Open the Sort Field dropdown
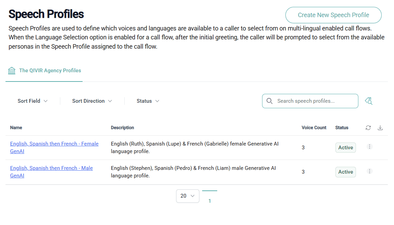Image resolution: width=394 pixels, height=225 pixels. 33,101
